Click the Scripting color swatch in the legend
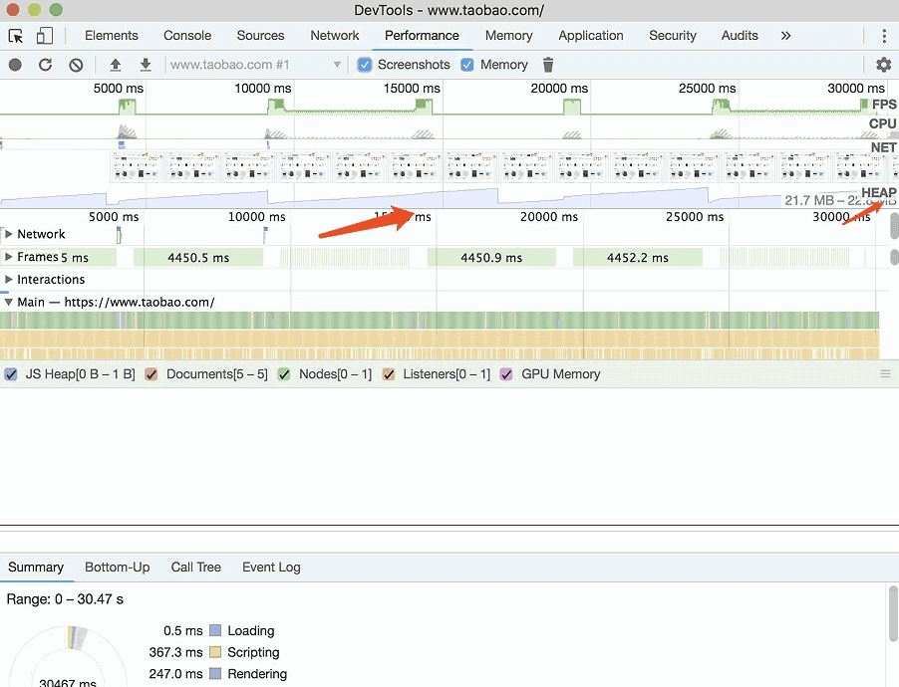Viewport: 899px width, 687px height. point(215,652)
